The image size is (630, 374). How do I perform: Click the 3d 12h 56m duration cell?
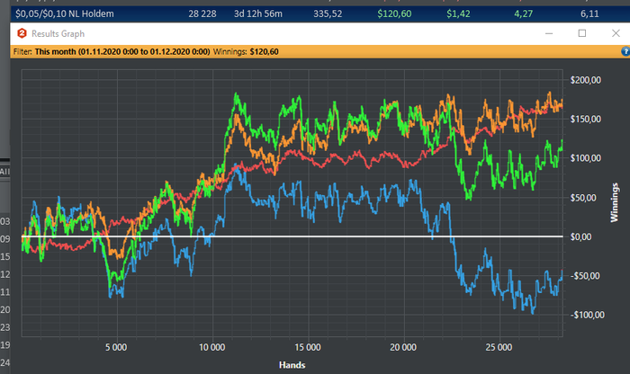[258, 13]
